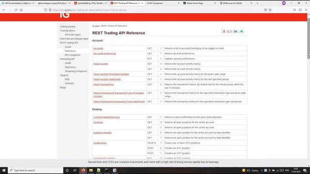Open Getting started in the sidebar
This screenshot has width=310, height=174.
click(68, 27)
